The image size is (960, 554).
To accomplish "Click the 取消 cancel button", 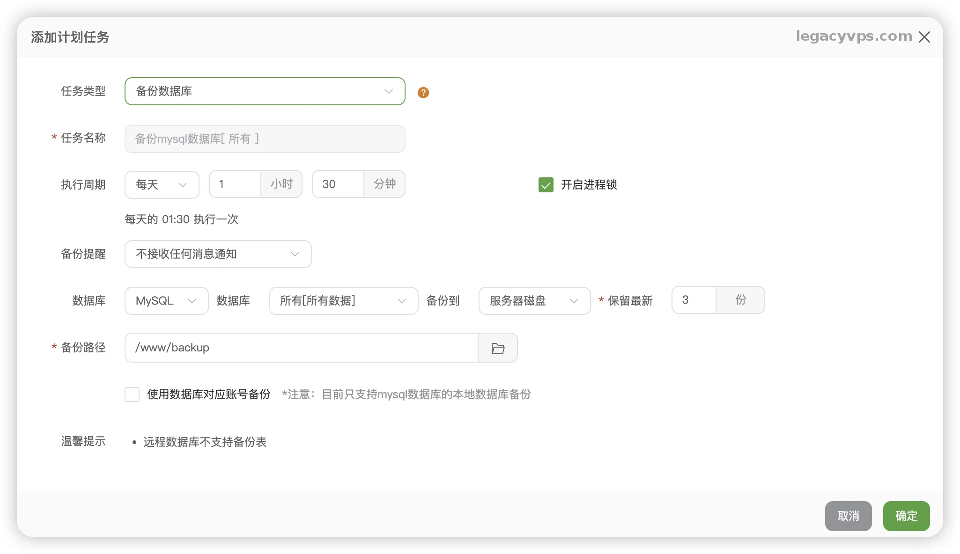I will click(848, 516).
